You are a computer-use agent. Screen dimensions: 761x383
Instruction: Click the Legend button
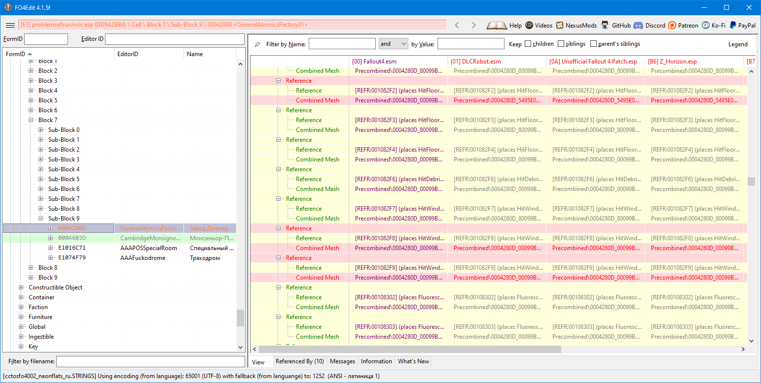[738, 44]
